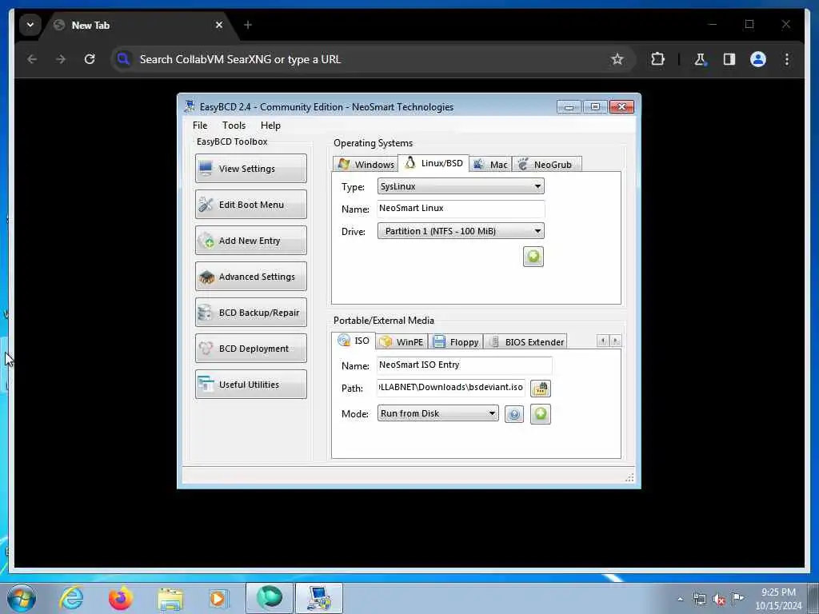Screen dimensions: 819x614
Task: Click green Add Entry icon for ISO
Action: point(541,414)
